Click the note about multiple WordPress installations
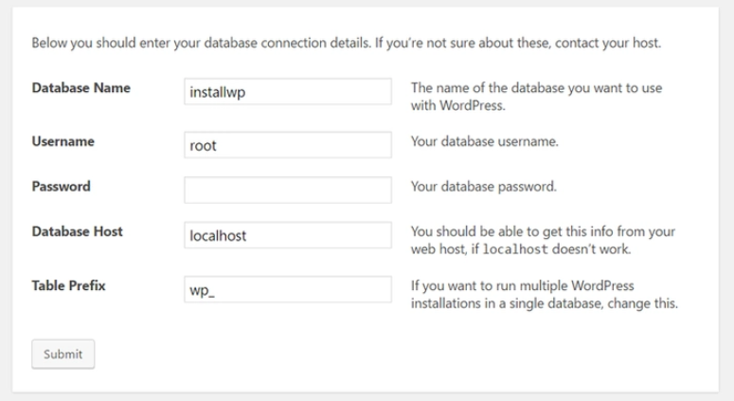 tap(545, 294)
